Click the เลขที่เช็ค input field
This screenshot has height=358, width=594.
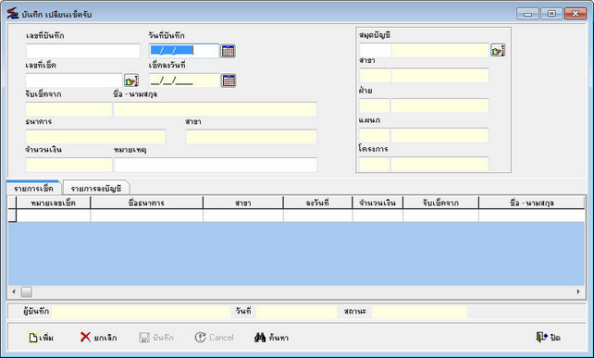tap(74, 80)
